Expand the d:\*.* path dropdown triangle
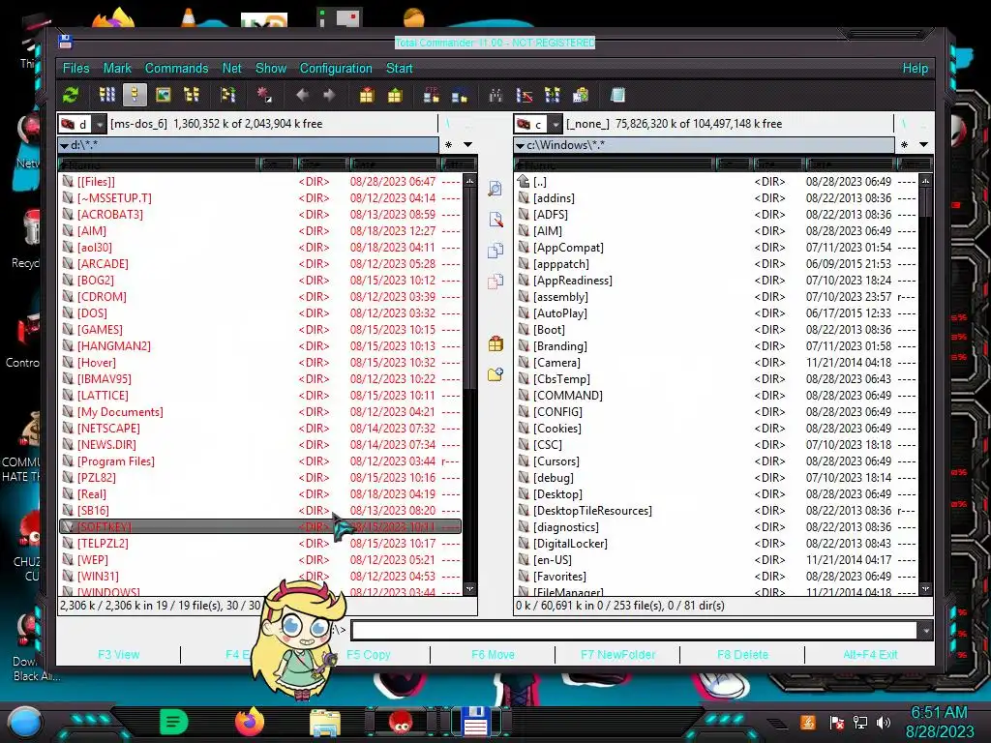The width and height of the screenshot is (991, 743). click(64, 145)
